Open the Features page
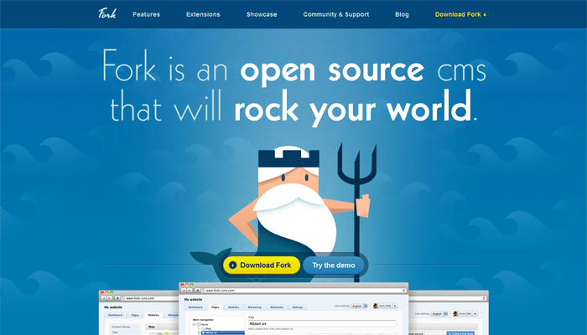The image size is (587, 335). point(147,14)
